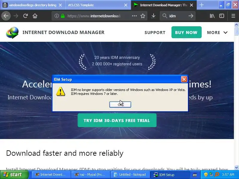Open the SUPPORT page link
This screenshot has width=239, height=179.
pyautogui.click(x=155, y=33)
